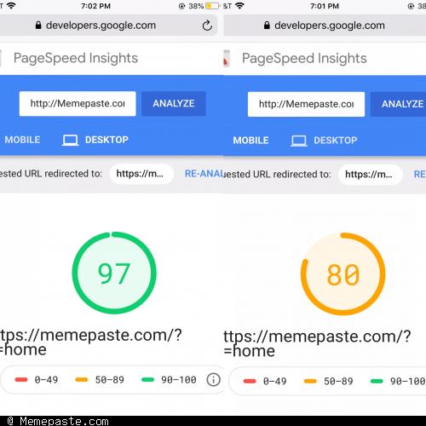The height and width of the screenshot is (426, 426).
Task: Switch to MOBILE tab in right screenshot
Action: click(x=250, y=141)
